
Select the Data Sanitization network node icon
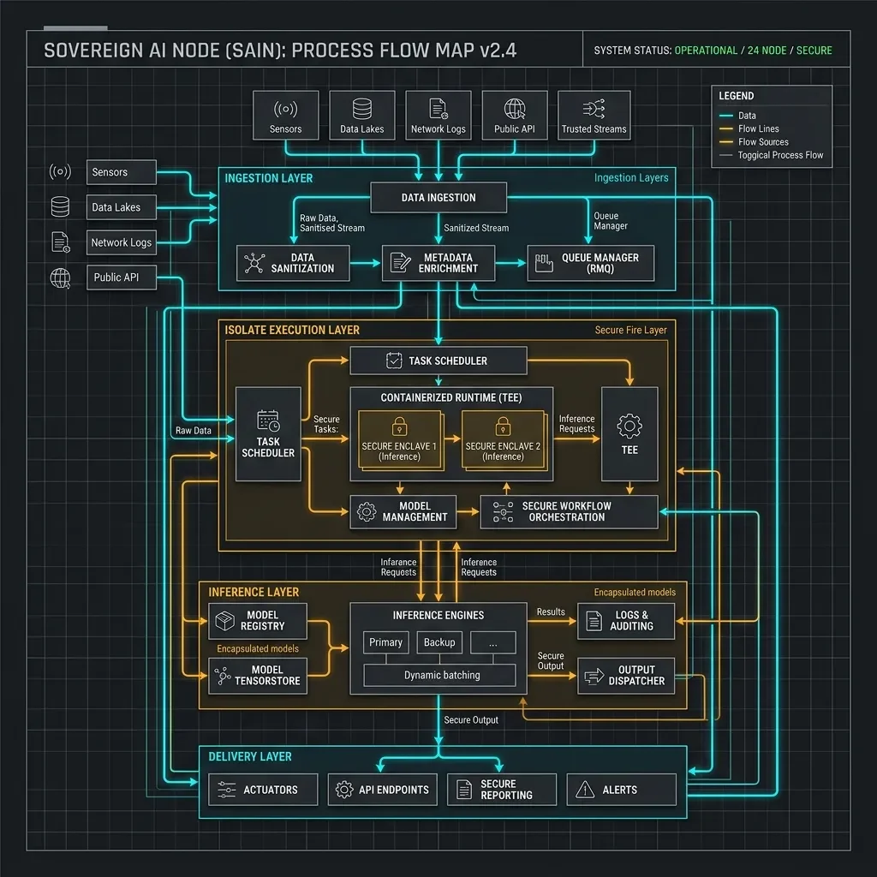tap(254, 263)
